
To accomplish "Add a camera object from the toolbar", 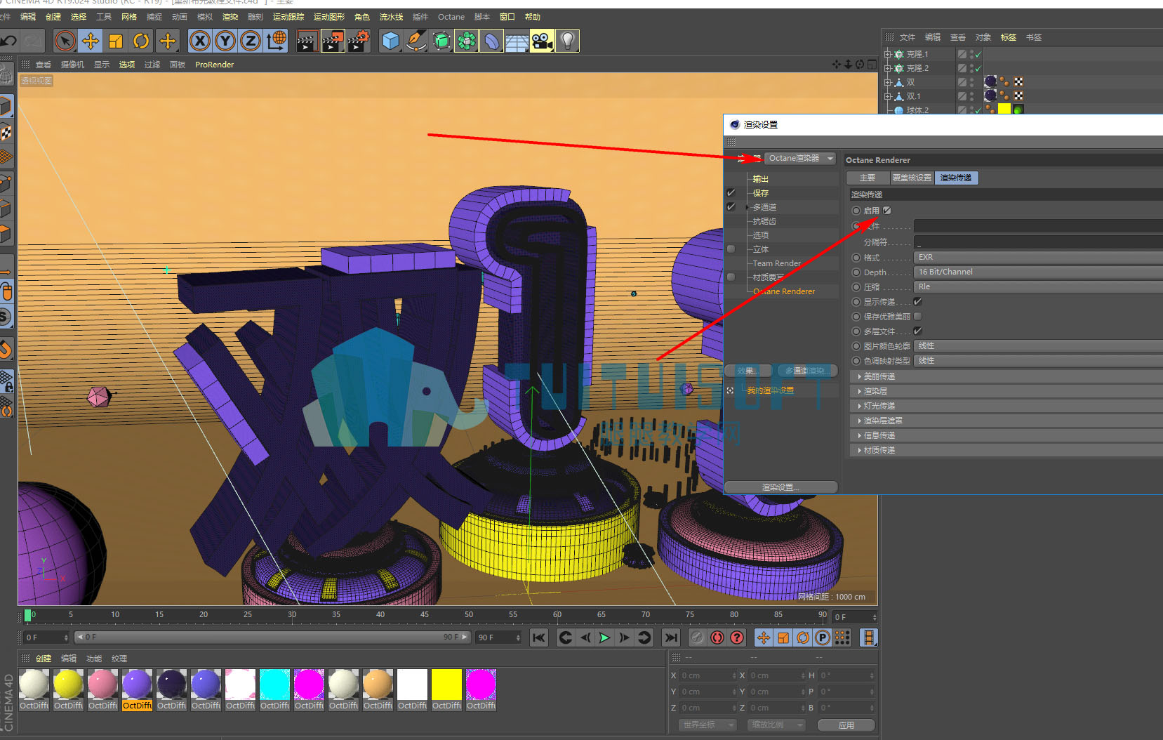I will pyautogui.click(x=542, y=41).
